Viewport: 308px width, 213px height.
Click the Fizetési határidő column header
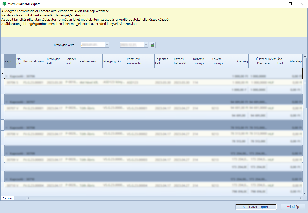coord(182,61)
